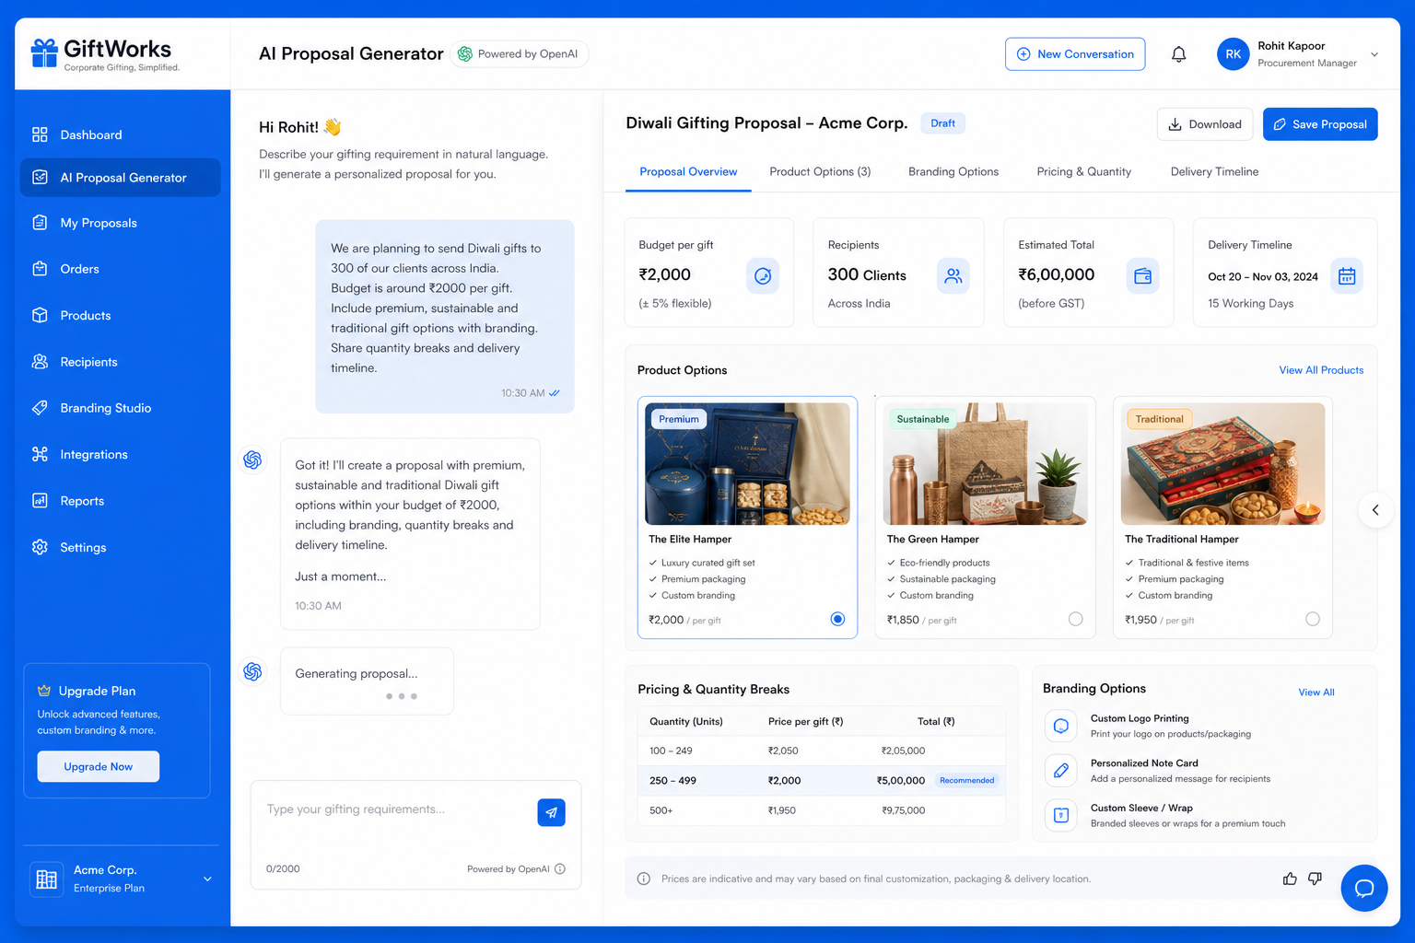The height and width of the screenshot is (943, 1415).
Task: Give thumbs down feedback on proposal
Action: (x=1315, y=879)
